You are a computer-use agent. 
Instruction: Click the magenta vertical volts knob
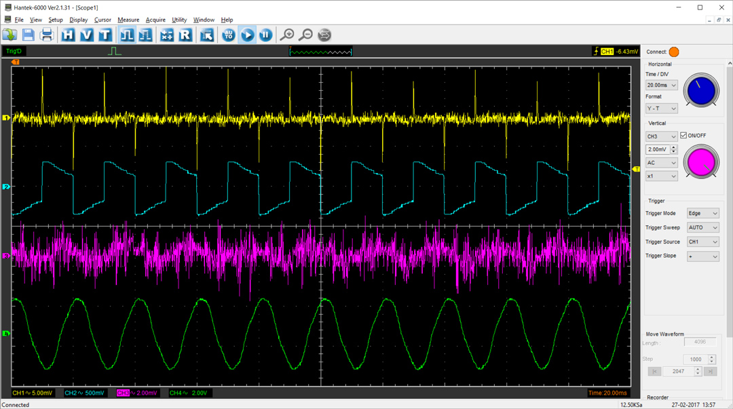[701, 163]
